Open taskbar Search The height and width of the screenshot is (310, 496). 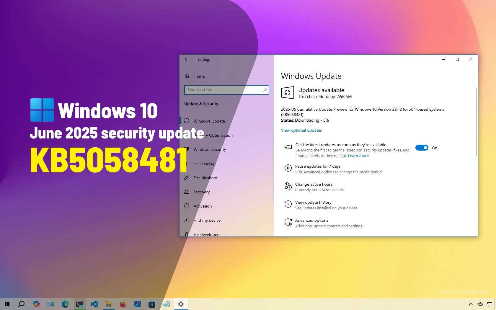pos(21,304)
